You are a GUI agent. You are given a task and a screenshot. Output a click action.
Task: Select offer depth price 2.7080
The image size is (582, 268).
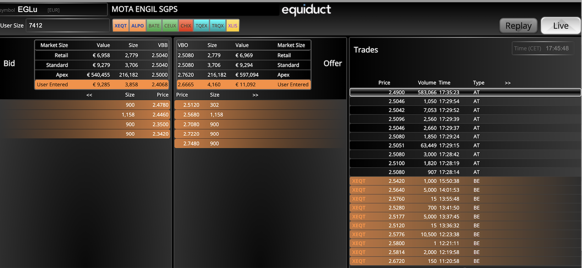[191, 124]
